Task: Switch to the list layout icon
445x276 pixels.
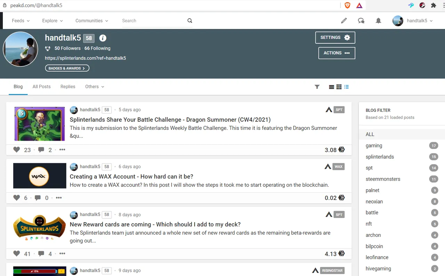Action: (332, 87)
